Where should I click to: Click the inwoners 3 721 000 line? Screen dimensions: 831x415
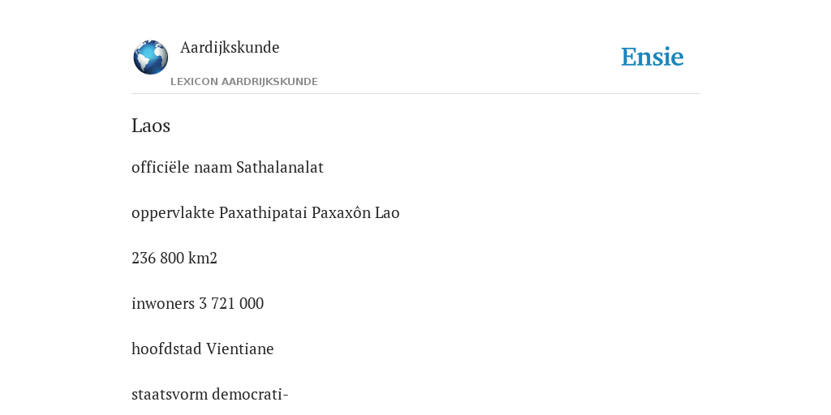click(x=198, y=304)
